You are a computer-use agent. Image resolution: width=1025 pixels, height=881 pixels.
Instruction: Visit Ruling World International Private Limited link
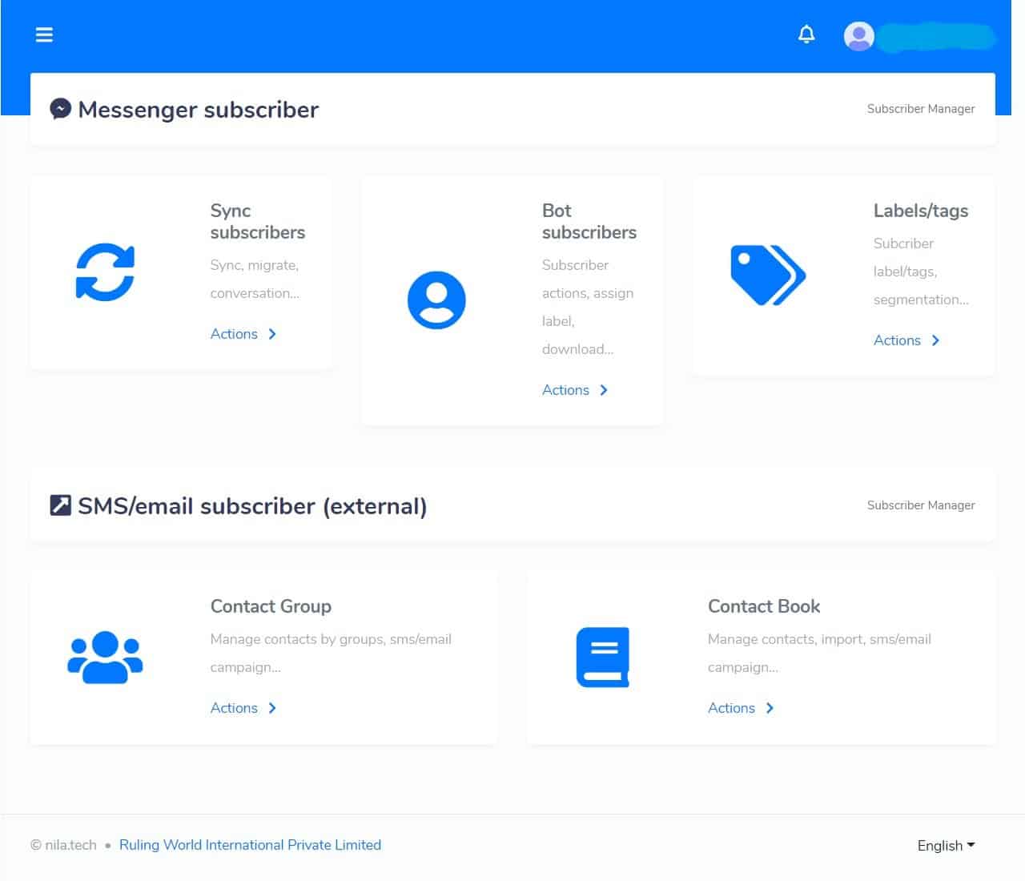[250, 845]
